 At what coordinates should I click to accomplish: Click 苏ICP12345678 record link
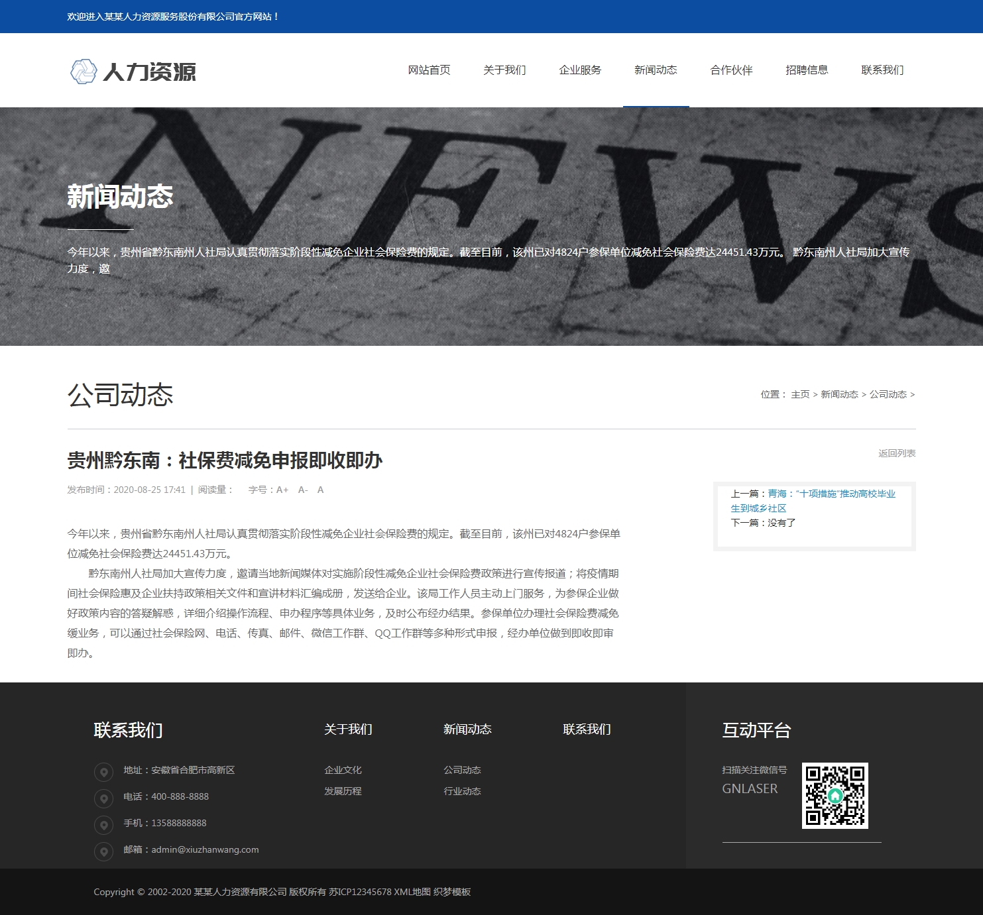(360, 892)
